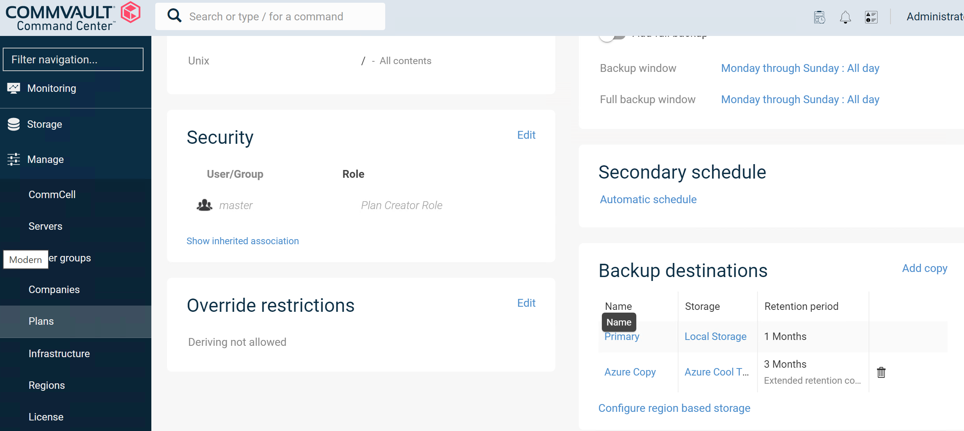Click Automatic schedule under Secondary schedule

coord(647,200)
